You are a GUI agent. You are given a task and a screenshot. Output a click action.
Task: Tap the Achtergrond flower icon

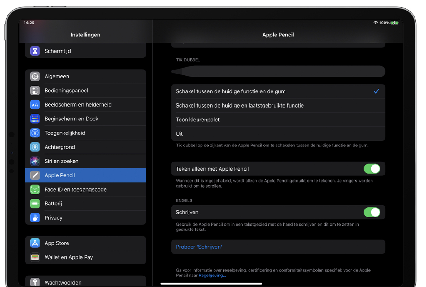[35, 147]
